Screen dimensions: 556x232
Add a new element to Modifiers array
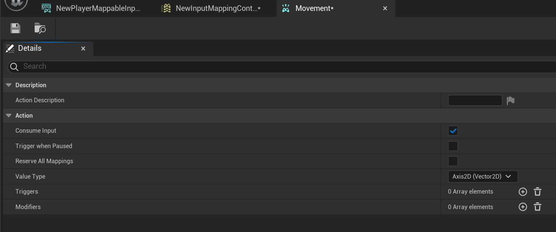[x=523, y=207]
